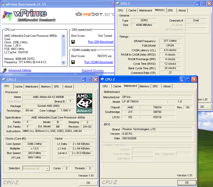
Task: Click the wrench icon next to Advanced Settings
Action: click(x=4, y=70)
